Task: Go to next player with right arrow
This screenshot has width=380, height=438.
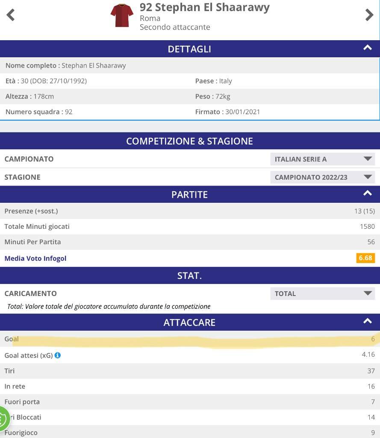Action: [369, 15]
